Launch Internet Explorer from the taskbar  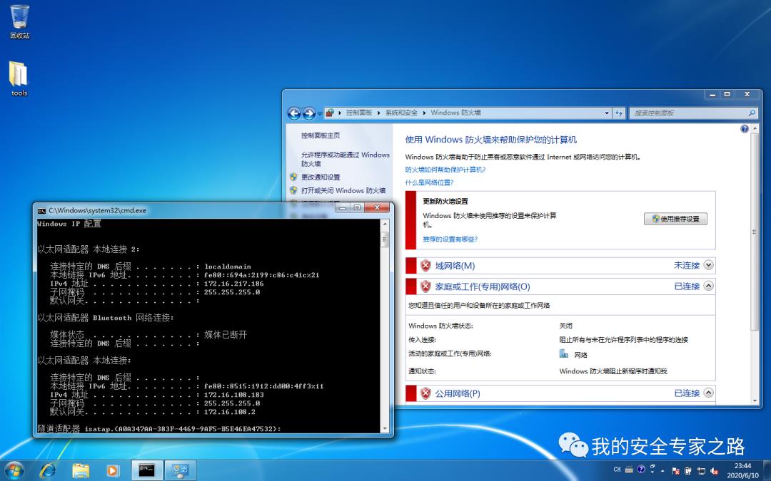48,470
